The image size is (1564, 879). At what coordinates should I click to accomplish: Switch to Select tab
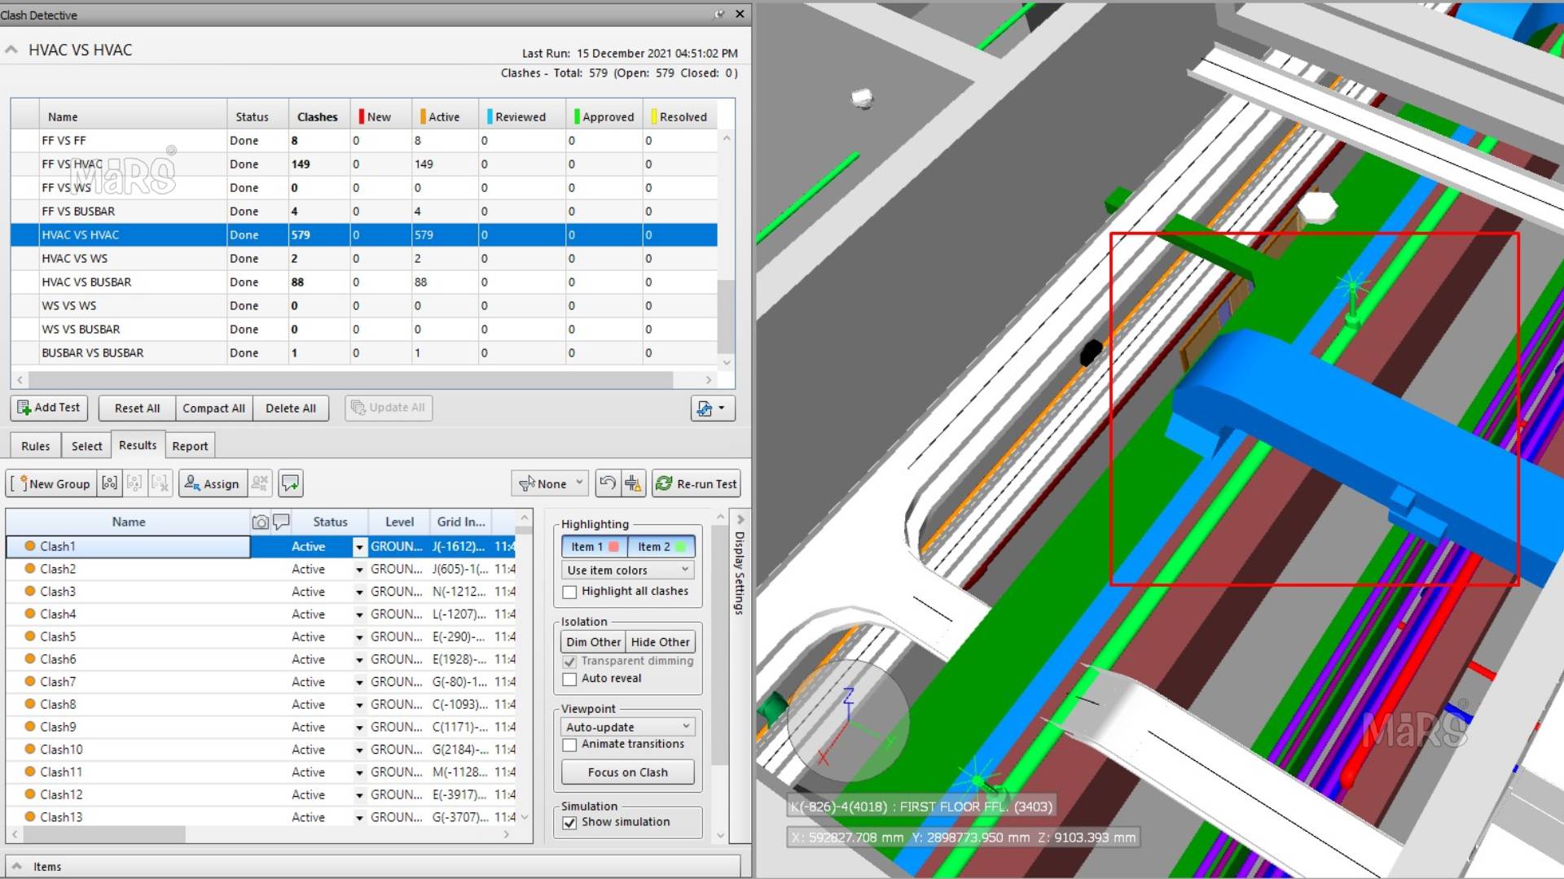click(x=86, y=446)
